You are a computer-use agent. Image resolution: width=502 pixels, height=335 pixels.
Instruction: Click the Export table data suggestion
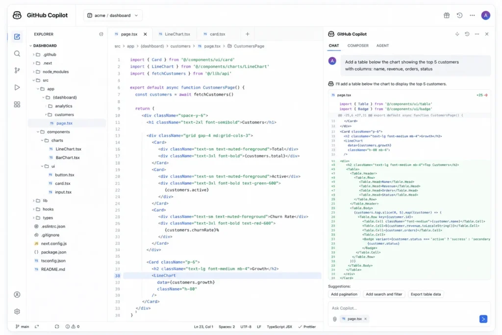(426, 294)
